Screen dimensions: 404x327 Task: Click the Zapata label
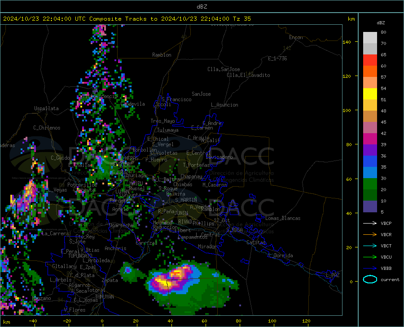coord(110,280)
